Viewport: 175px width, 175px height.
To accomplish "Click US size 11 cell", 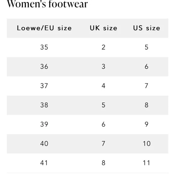I will pos(146,163).
